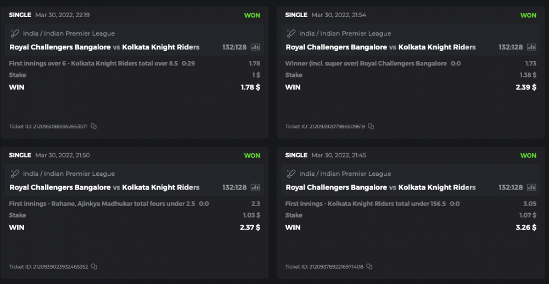Copy ticket ID ending in 971408
549x284 pixels.
(x=369, y=267)
